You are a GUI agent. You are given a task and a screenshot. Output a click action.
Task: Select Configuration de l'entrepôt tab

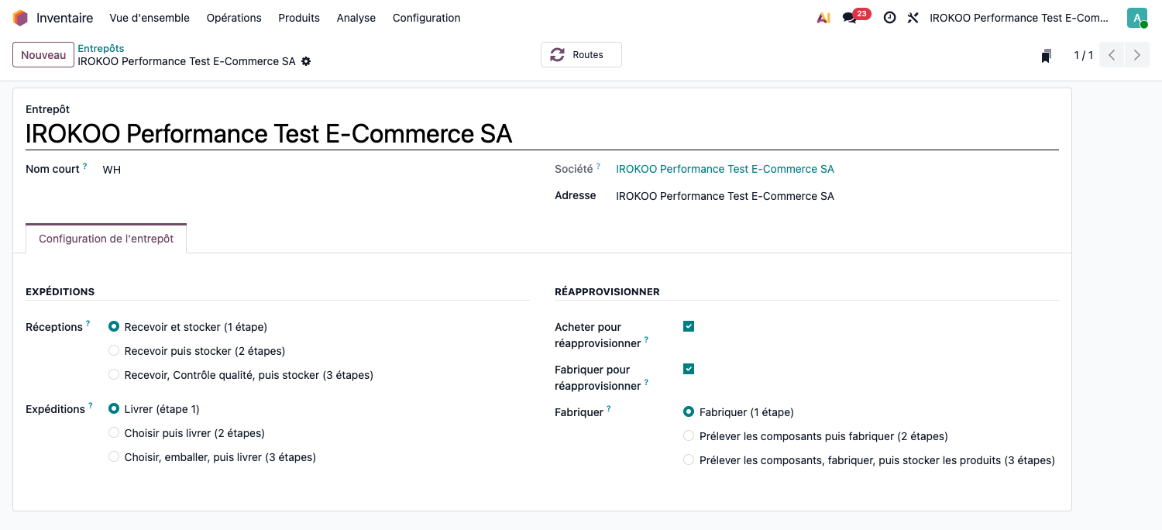(x=106, y=239)
